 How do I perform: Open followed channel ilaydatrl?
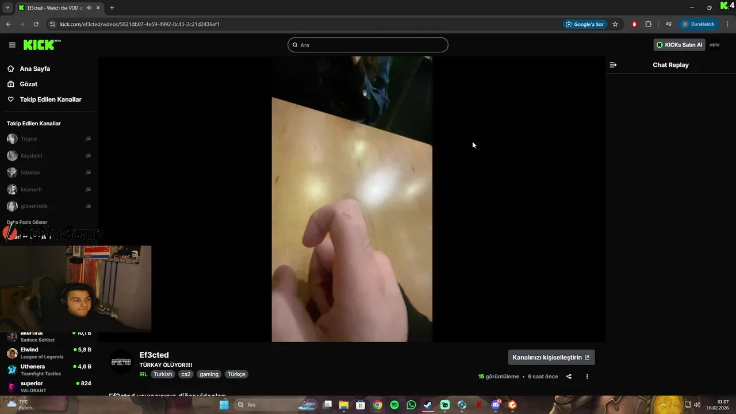click(49, 155)
